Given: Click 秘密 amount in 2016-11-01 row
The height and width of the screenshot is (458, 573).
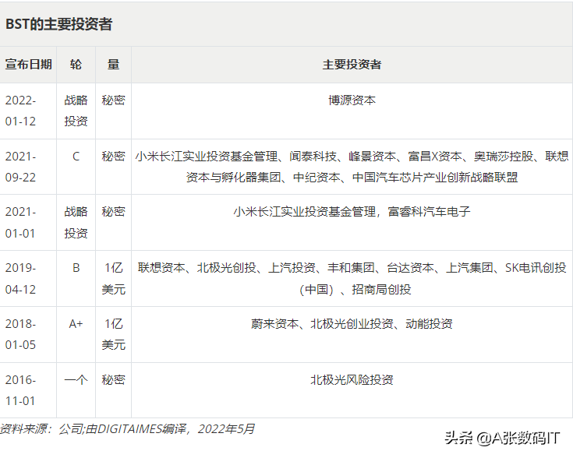Looking at the screenshot, I should pyautogui.click(x=113, y=380).
